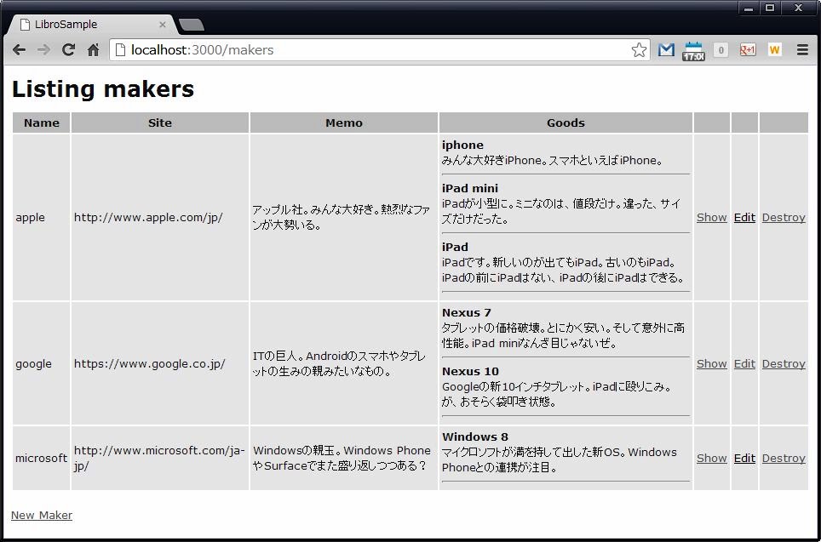Click the gray 0 counter extension icon
This screenshot has height=542, width=821.
tap(721, 50)
